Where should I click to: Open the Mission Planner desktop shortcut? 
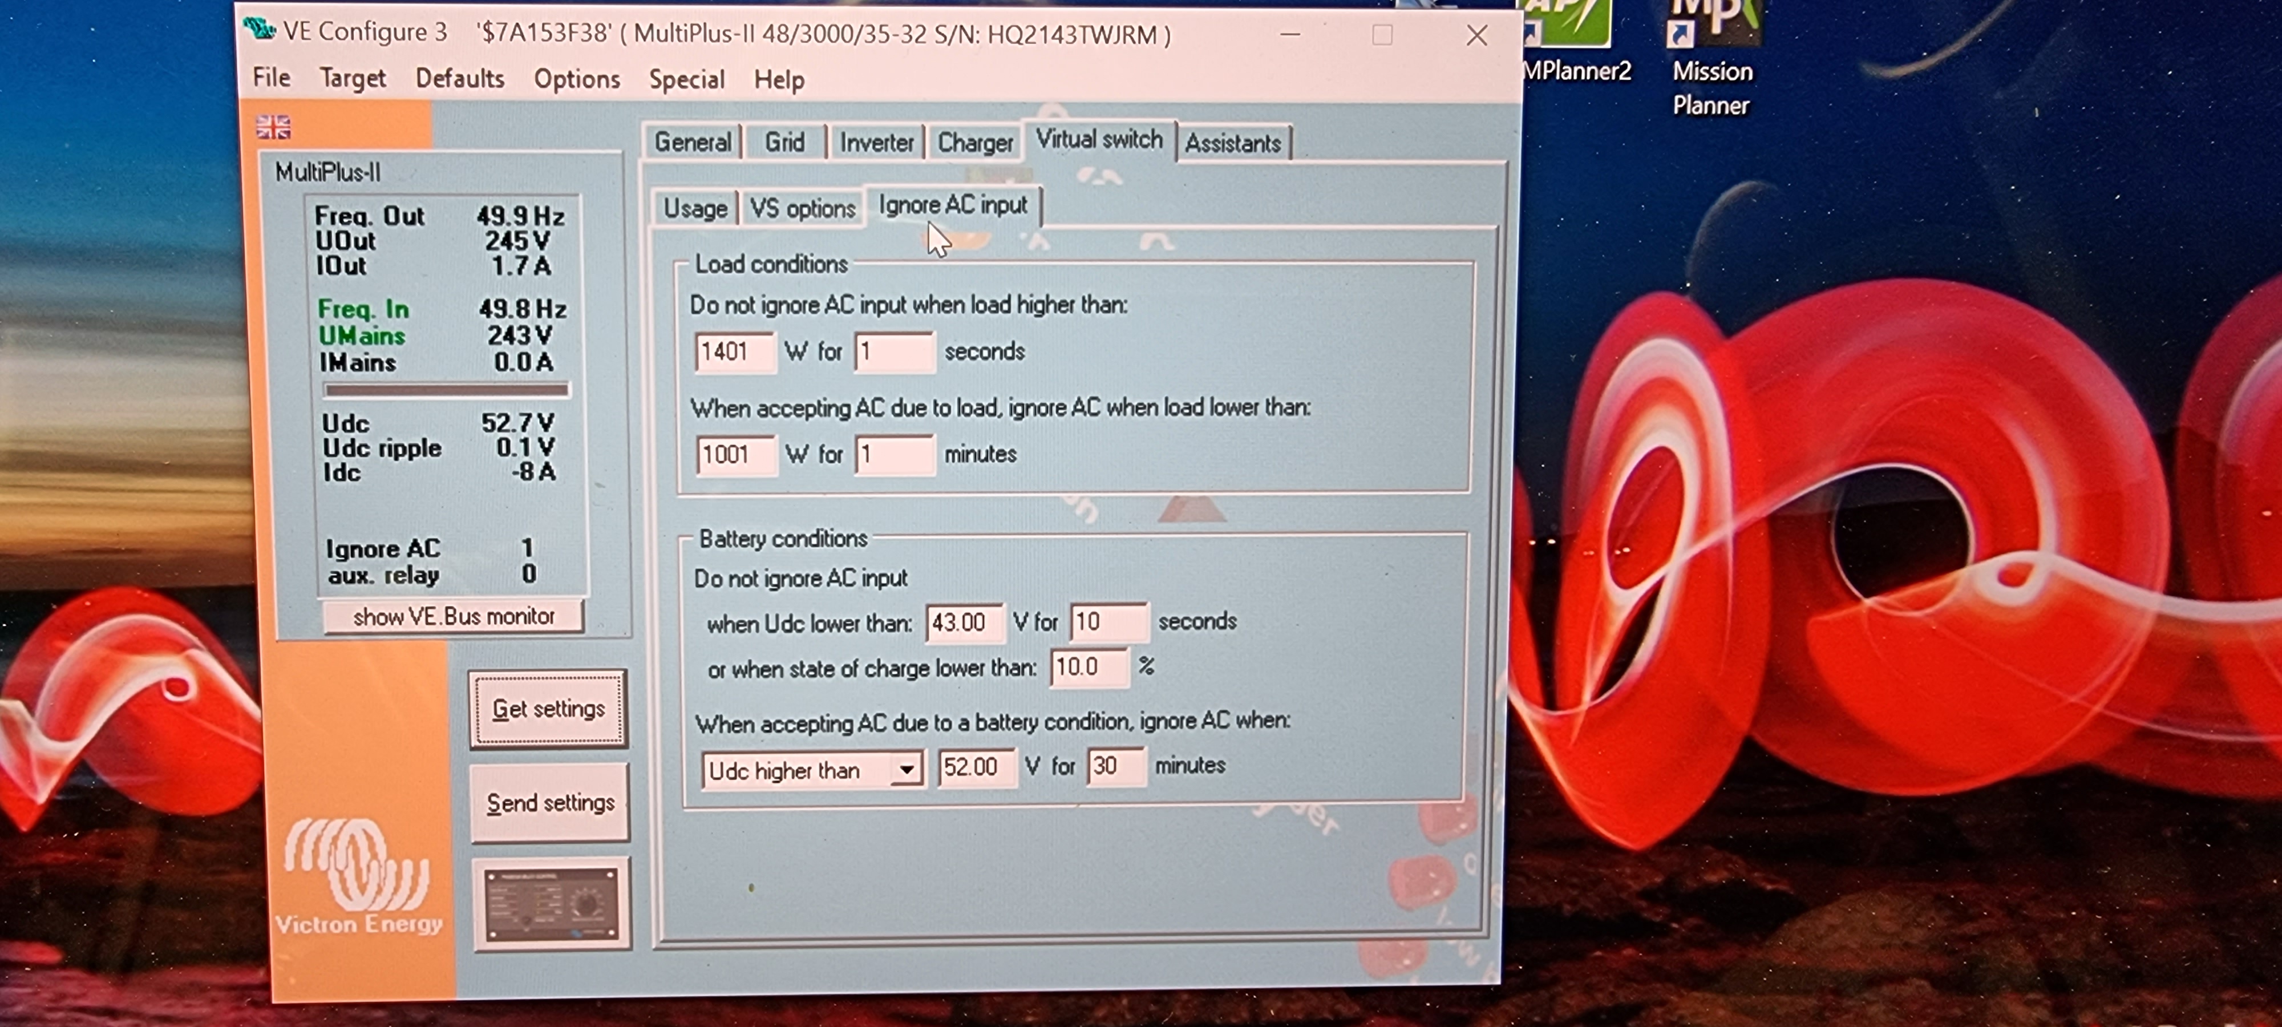tap(1711, 53)
